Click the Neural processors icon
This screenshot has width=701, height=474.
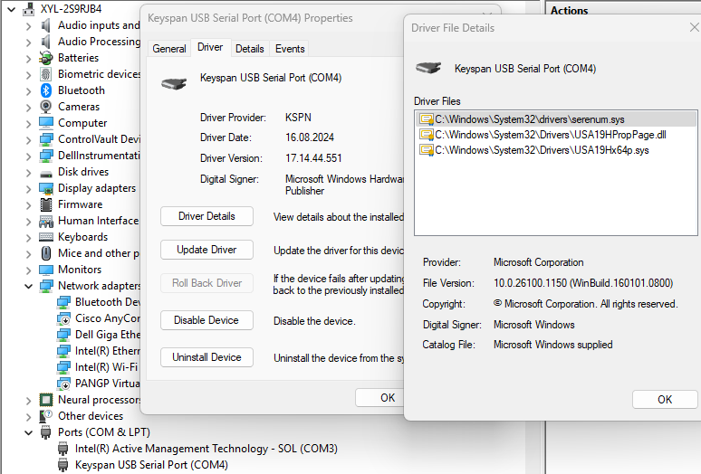(45, 400)
